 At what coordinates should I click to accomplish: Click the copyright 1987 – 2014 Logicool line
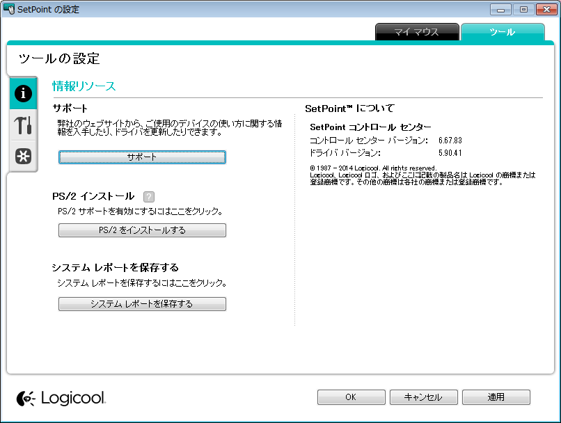tap(373, 168)
